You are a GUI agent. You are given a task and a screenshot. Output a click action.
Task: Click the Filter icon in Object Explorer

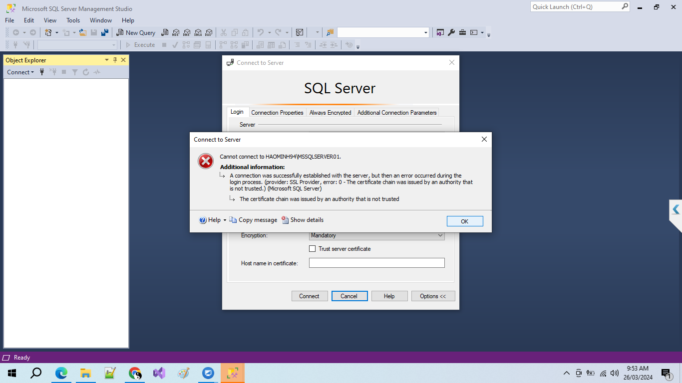click(75, 72)
